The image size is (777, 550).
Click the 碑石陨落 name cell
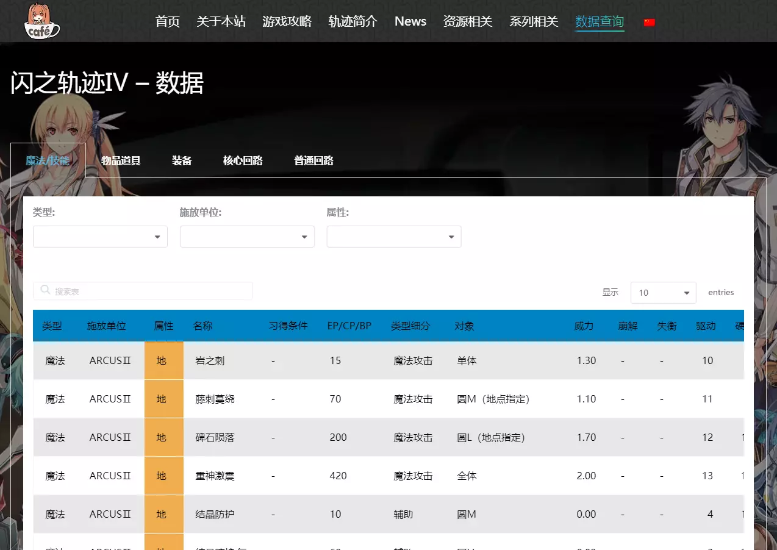point(215,438)
